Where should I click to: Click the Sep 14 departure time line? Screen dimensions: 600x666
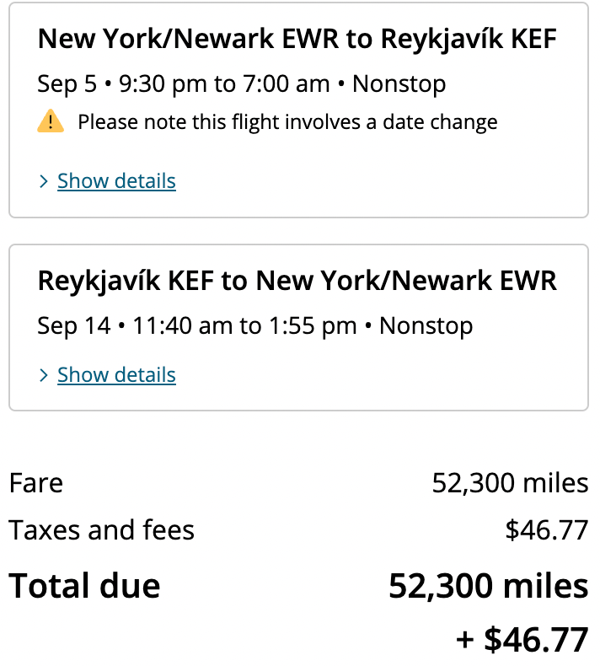(254, 325)
